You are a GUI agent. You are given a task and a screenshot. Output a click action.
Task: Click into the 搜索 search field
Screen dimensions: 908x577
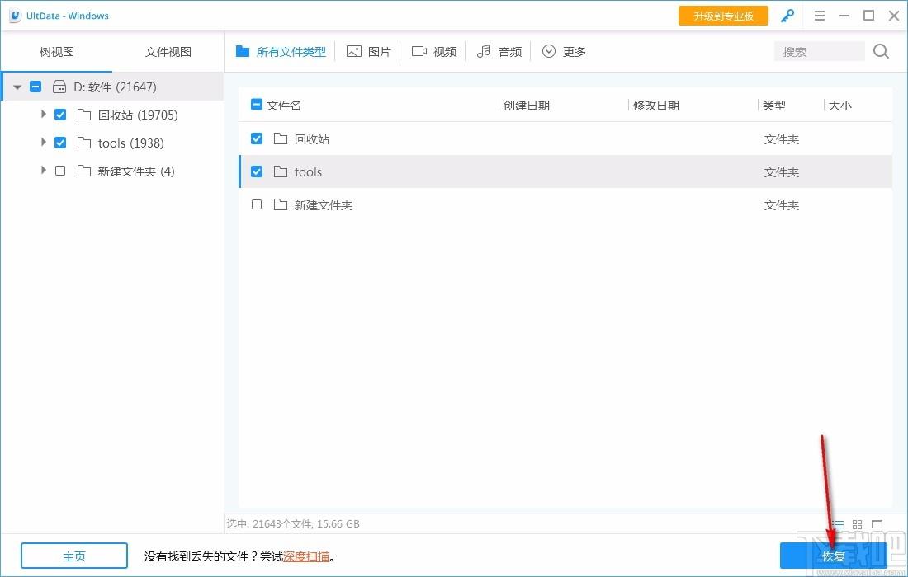[x=819, y=52]
